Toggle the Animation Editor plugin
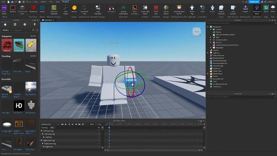277x156 pixels. 257,10
